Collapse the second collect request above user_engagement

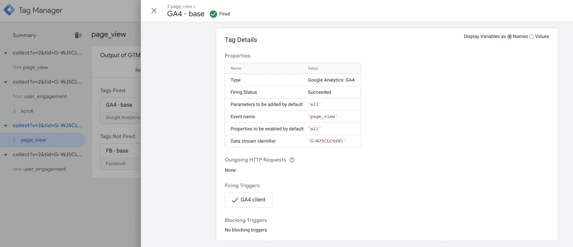5,82
